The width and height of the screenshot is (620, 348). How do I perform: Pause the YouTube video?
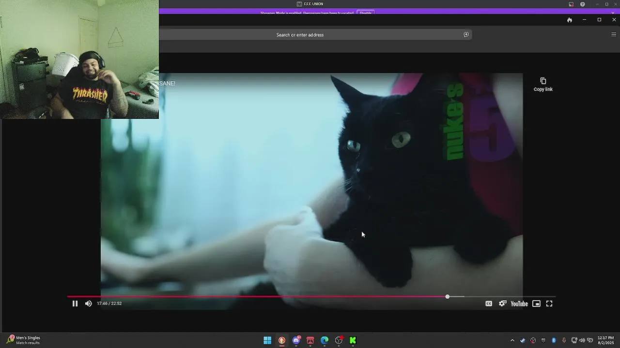[x=75, y=304]
